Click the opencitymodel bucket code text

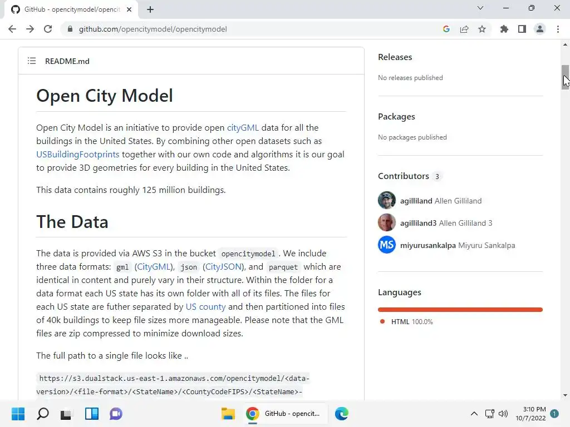[248, 254]
